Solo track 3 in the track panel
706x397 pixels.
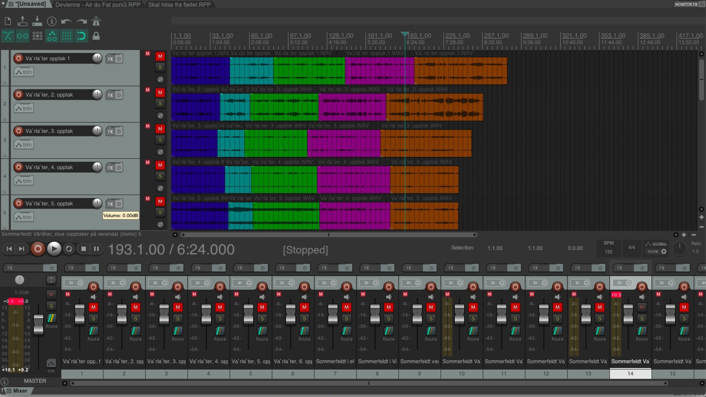pyautogui.click(x=160, y=140)
